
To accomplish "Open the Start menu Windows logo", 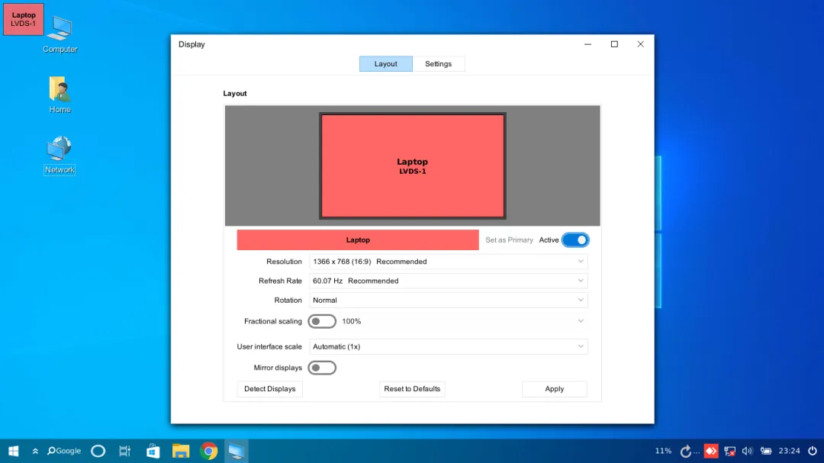I will tap(14, 451).
